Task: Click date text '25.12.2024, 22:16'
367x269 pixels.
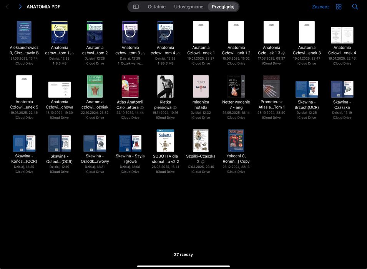Action: pos(236,167)
